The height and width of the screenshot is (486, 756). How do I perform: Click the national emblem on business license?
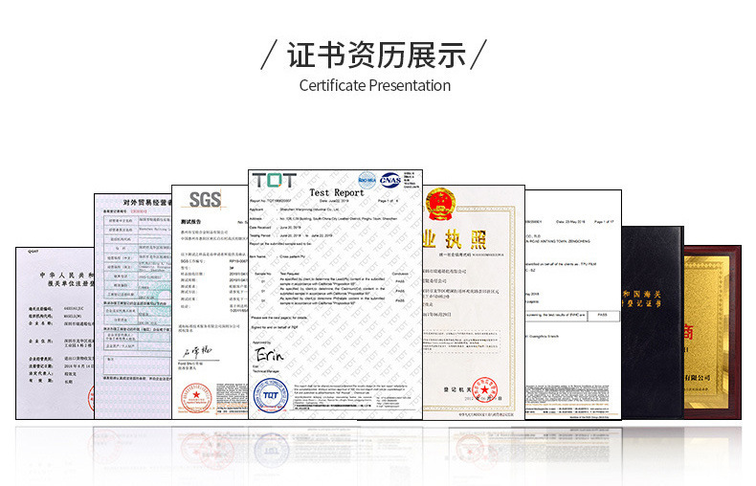click(439, 205)
